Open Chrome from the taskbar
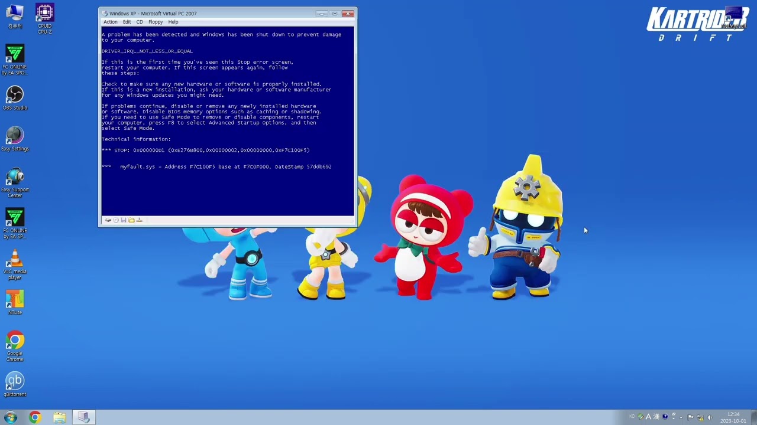Viewport: 757px width, 425px height. 35,417
